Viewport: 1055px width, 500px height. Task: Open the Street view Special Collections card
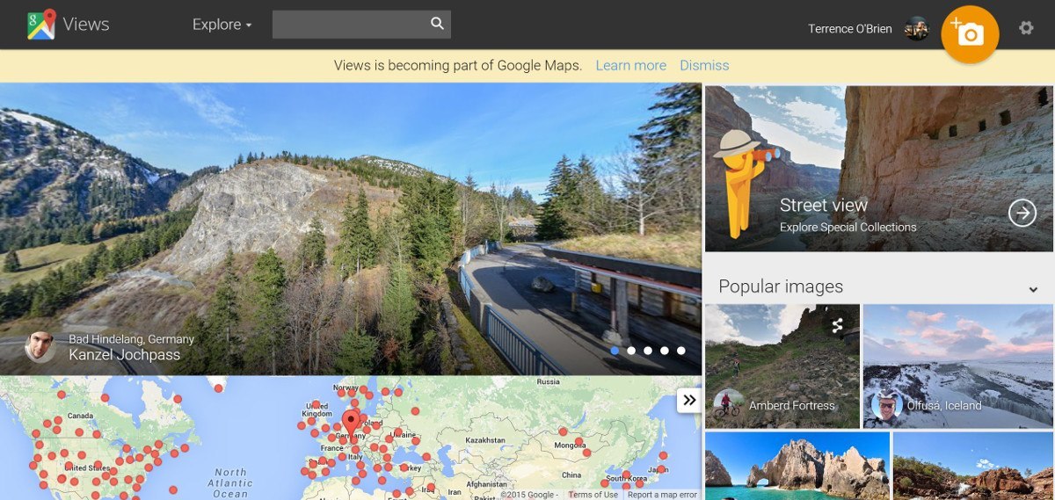click(x=878, y=169)
